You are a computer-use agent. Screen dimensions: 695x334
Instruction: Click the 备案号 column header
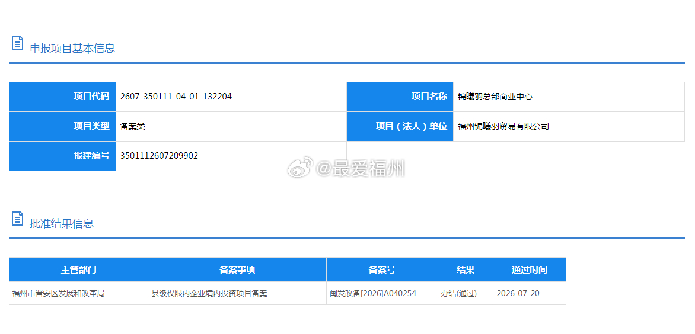pyautogui.click(x=382, y=269)
